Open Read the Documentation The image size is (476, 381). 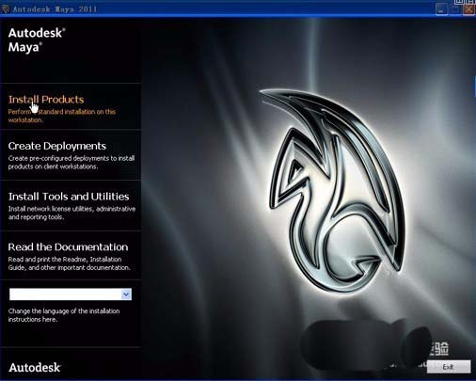click(68, 246)
